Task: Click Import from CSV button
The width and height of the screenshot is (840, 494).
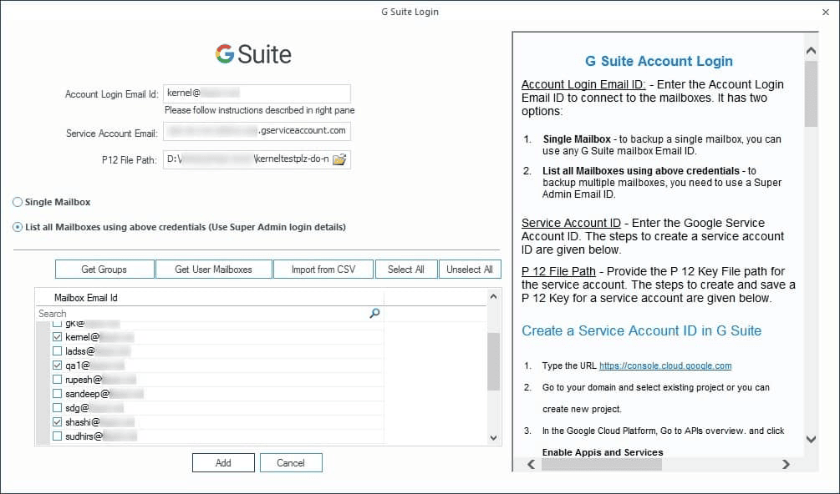Action: pyautogui.click(x=323, y=270)
